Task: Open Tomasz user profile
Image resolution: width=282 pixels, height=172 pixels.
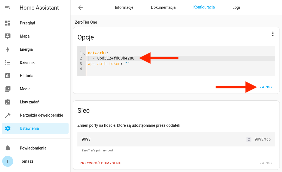Action: pos(26,161)
